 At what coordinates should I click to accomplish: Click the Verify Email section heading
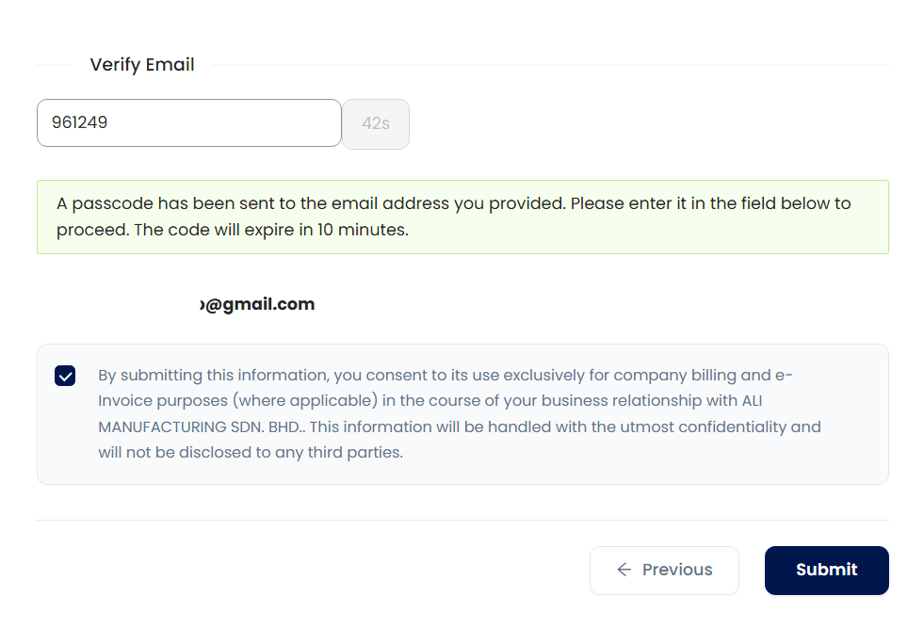[142, 65]
